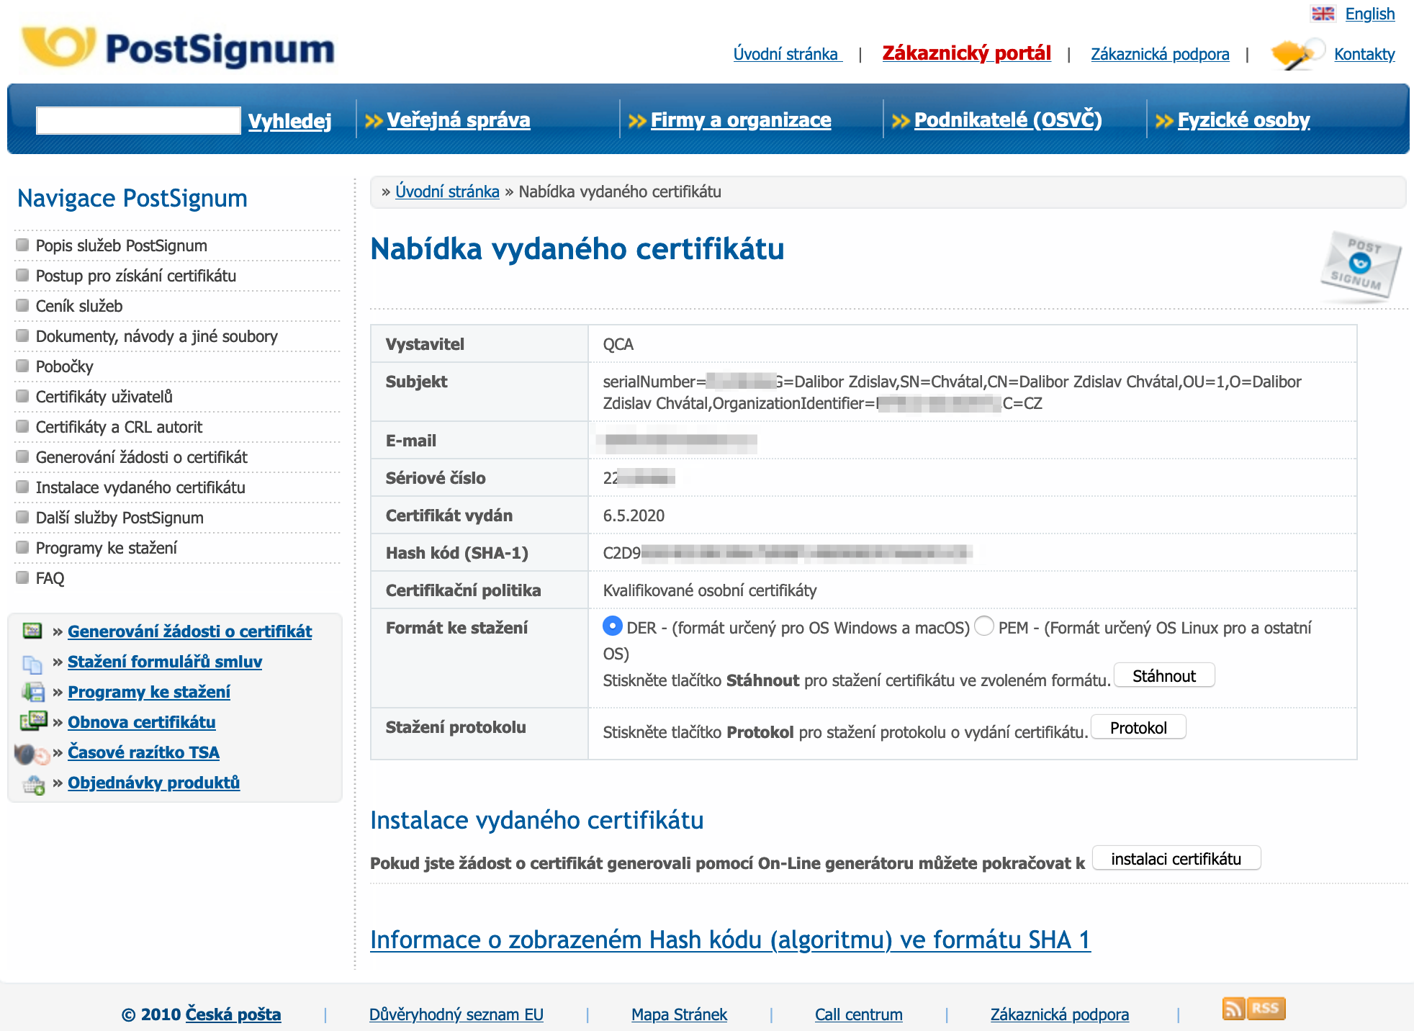
Task: Click Stáhnout button to download certificate
Action: pyautogui.click(x=1164, y=676)
